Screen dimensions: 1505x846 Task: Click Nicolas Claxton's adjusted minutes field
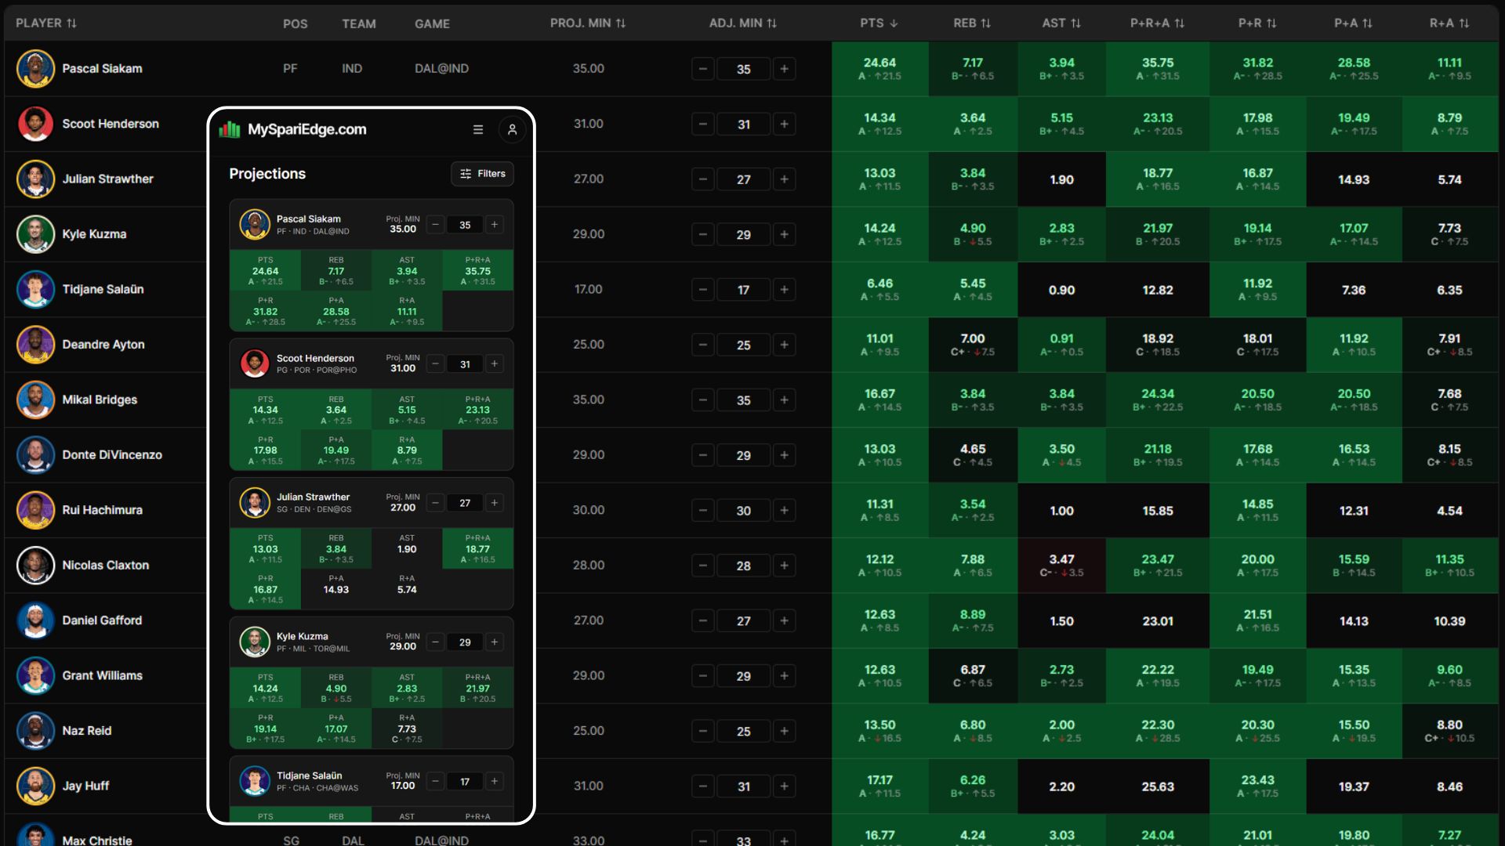coord(743,566)
